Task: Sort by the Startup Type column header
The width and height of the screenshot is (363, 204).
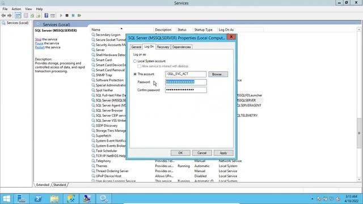Action: pyautogui.click(x=205, y=29)
